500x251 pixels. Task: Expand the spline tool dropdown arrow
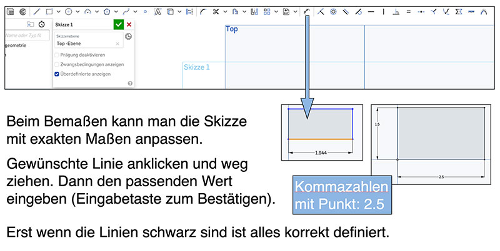[x=136, y=11]
